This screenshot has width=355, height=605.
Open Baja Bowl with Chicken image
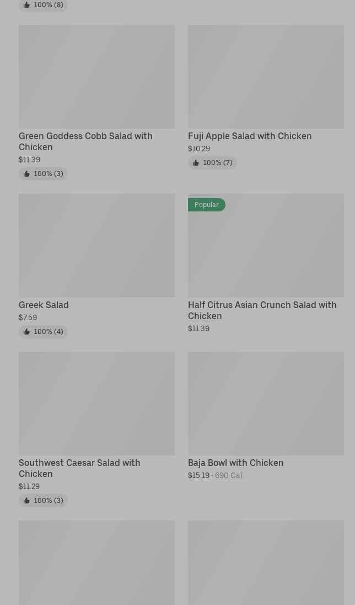point(266,404)
